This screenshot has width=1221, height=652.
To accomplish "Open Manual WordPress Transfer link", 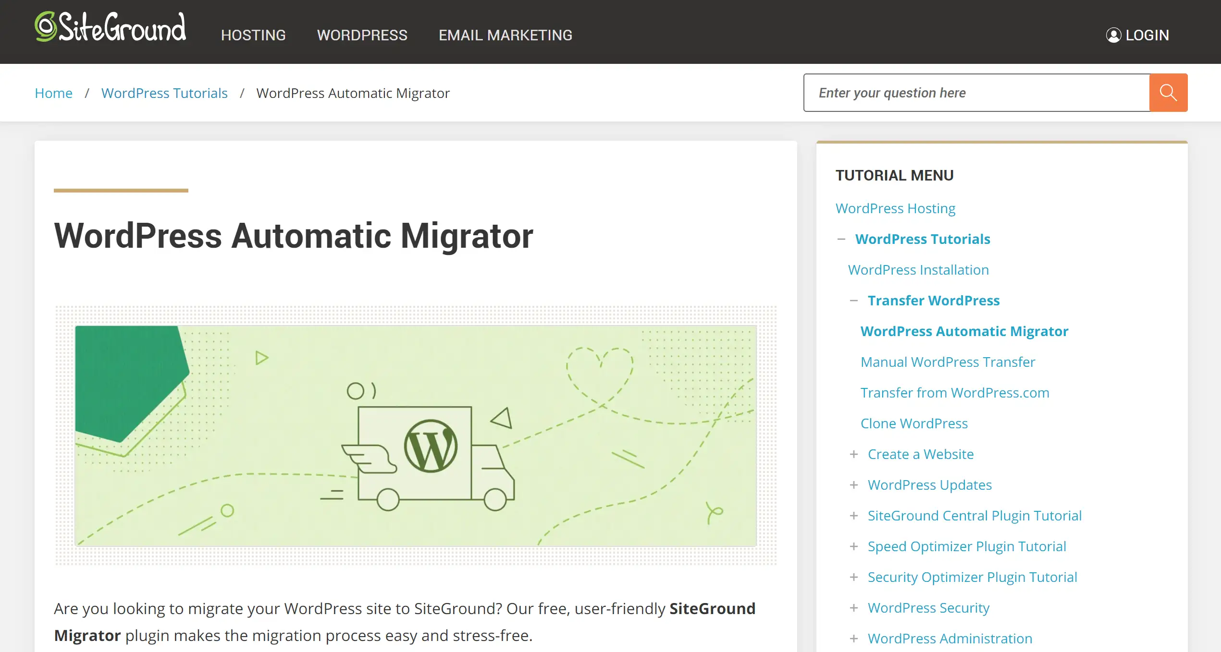I will coord(948,362).
